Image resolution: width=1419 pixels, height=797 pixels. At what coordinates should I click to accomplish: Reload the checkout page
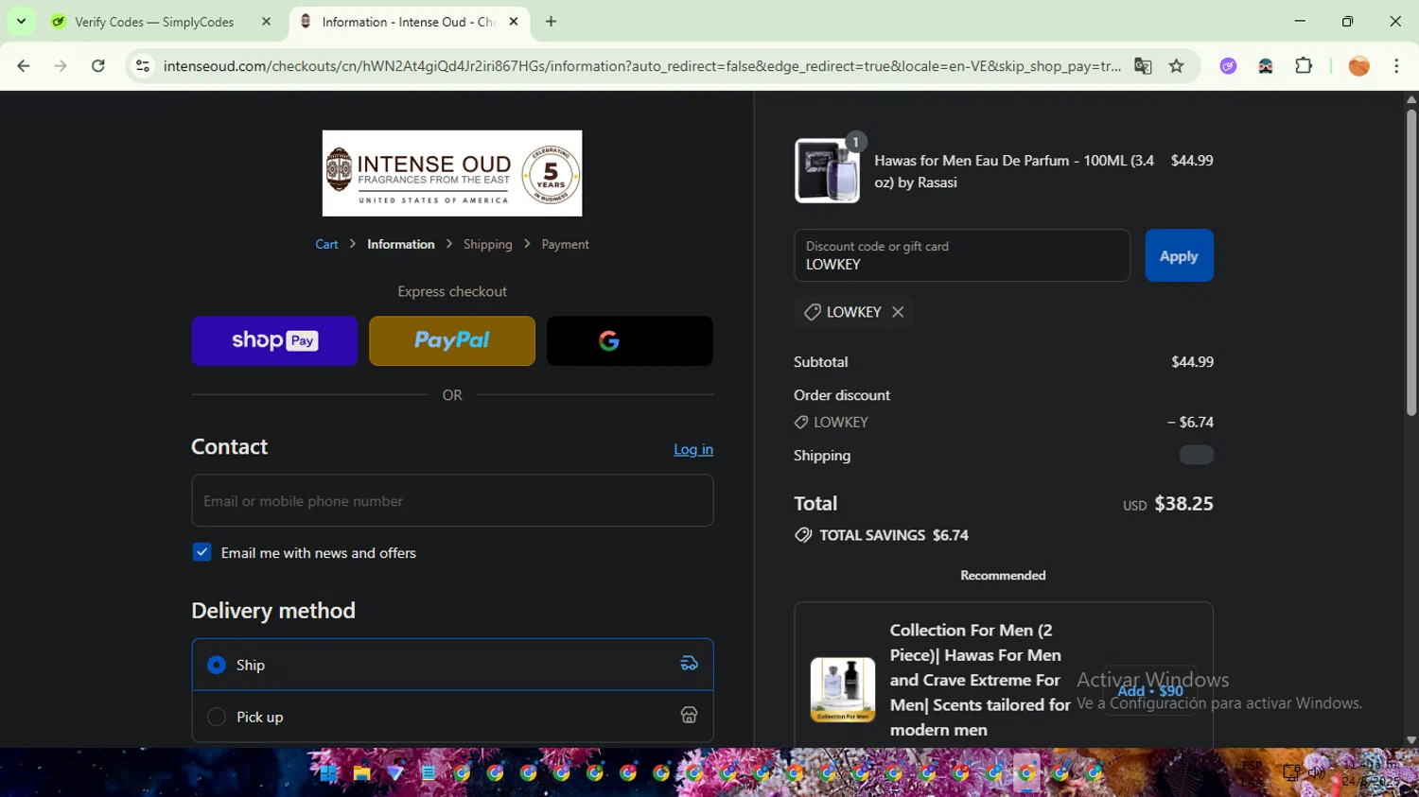click(x=98, y=66)
